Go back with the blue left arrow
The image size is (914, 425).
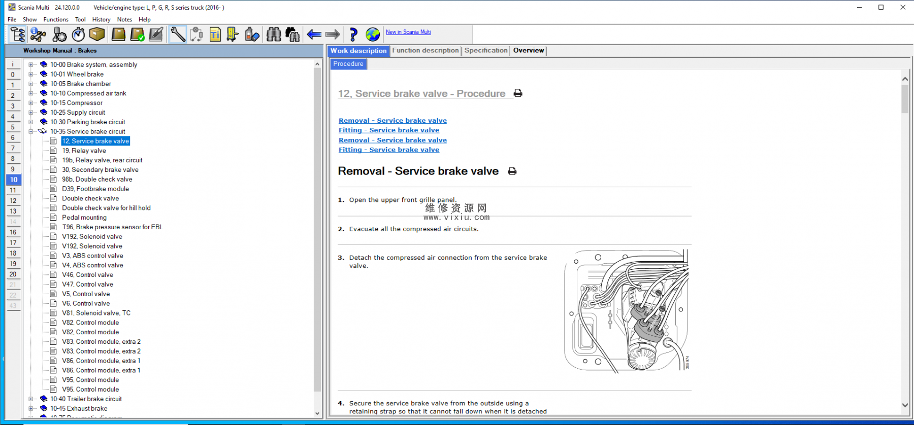(314, 34)
